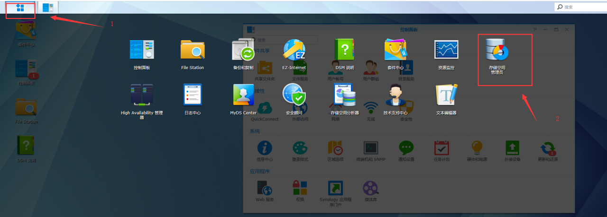
Task: Open 通知设置 in Control Panel window
Action: coord(406,151)
